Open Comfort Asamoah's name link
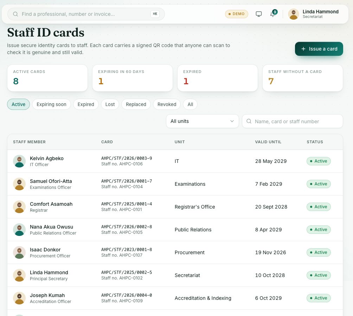The image size is (353, 316). click(51, 204)
